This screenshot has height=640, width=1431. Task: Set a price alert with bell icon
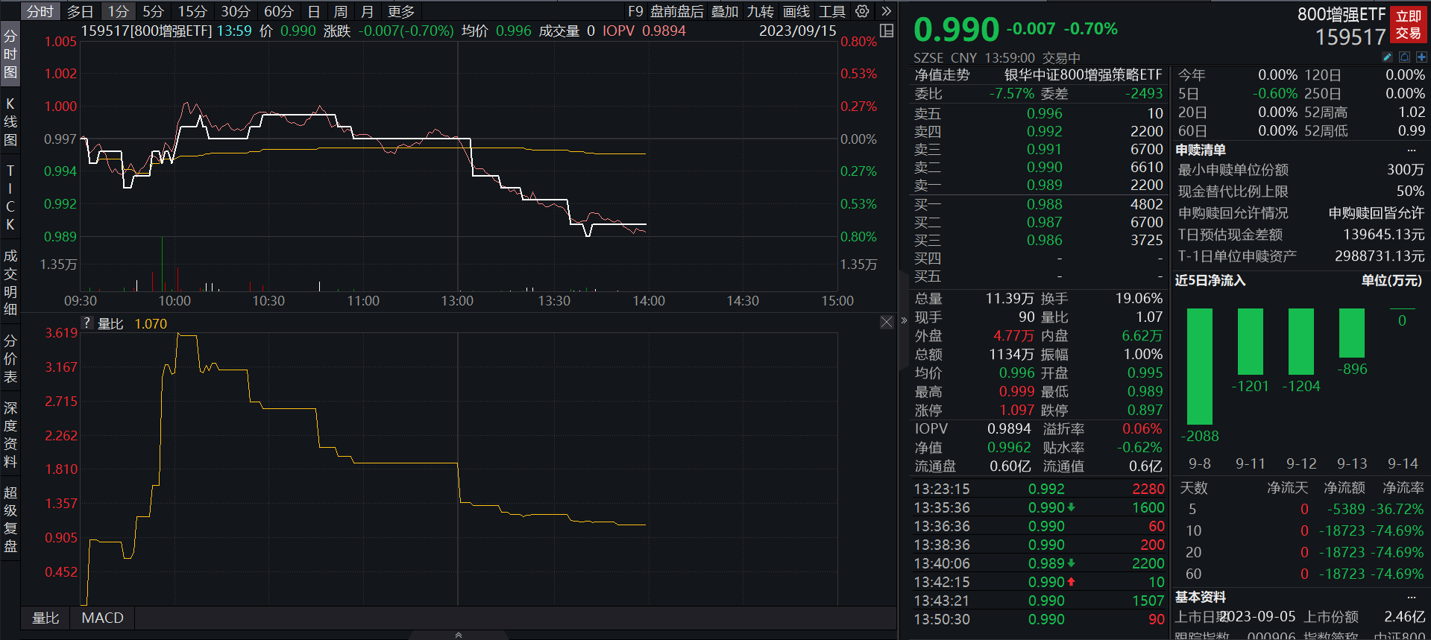(x=1404, y=57)
